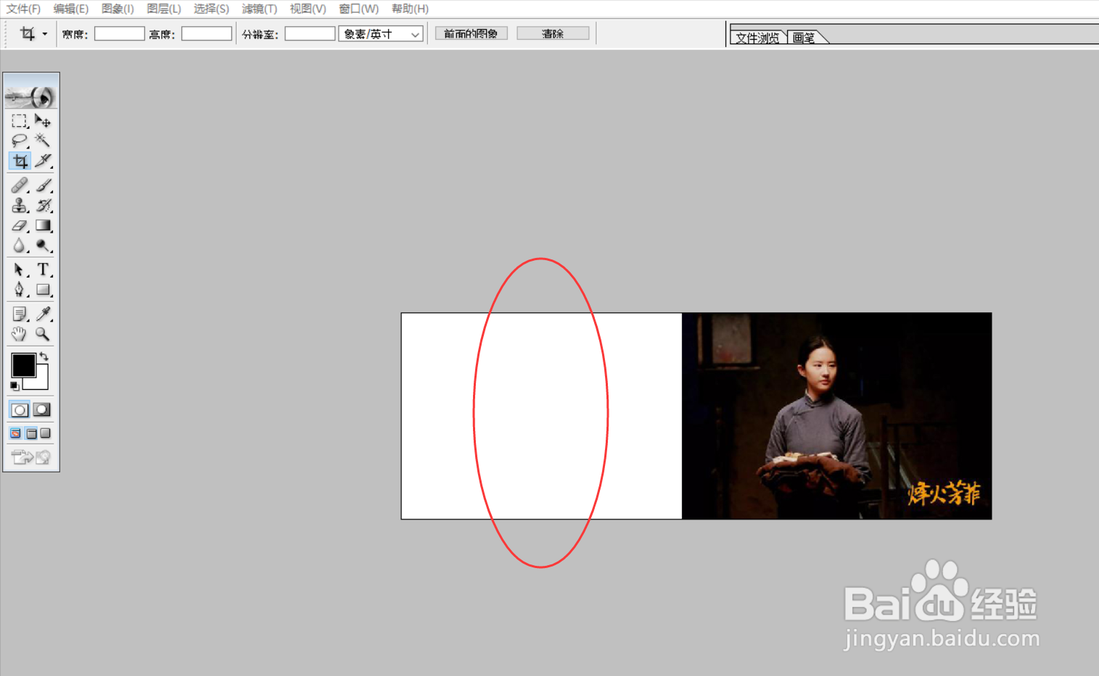
Task: Click the 分辨率 input field
Action: click(310, 34)
